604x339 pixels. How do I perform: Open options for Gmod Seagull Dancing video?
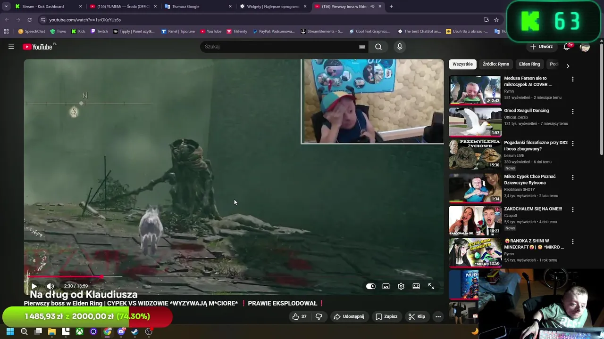tap(573, 112)
